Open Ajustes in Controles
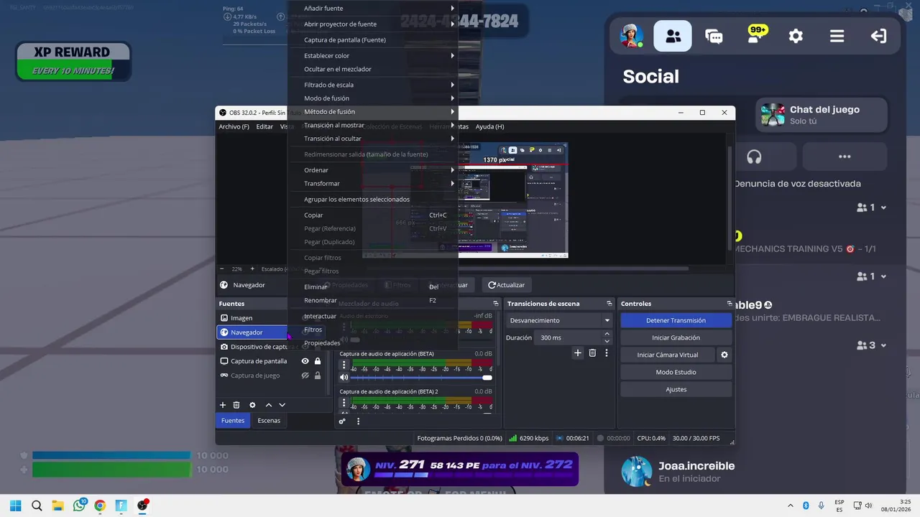The width and height of the screenshot is (920, 517). click(x=676, y=389)
